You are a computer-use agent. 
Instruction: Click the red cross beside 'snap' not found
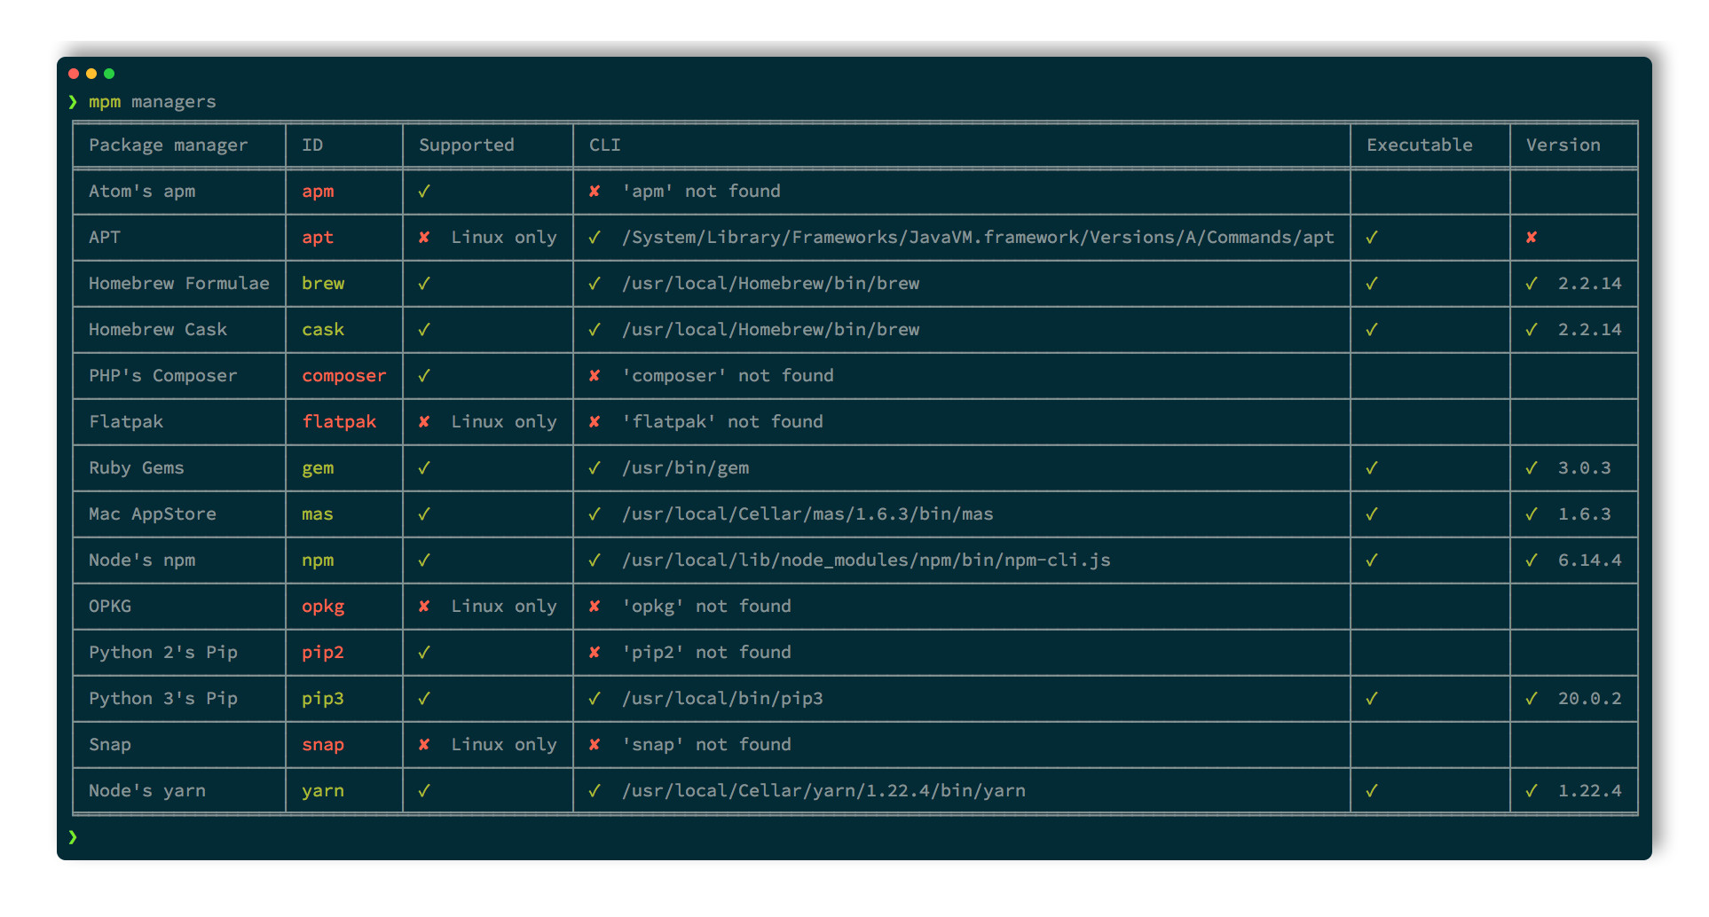pos(595,745)
